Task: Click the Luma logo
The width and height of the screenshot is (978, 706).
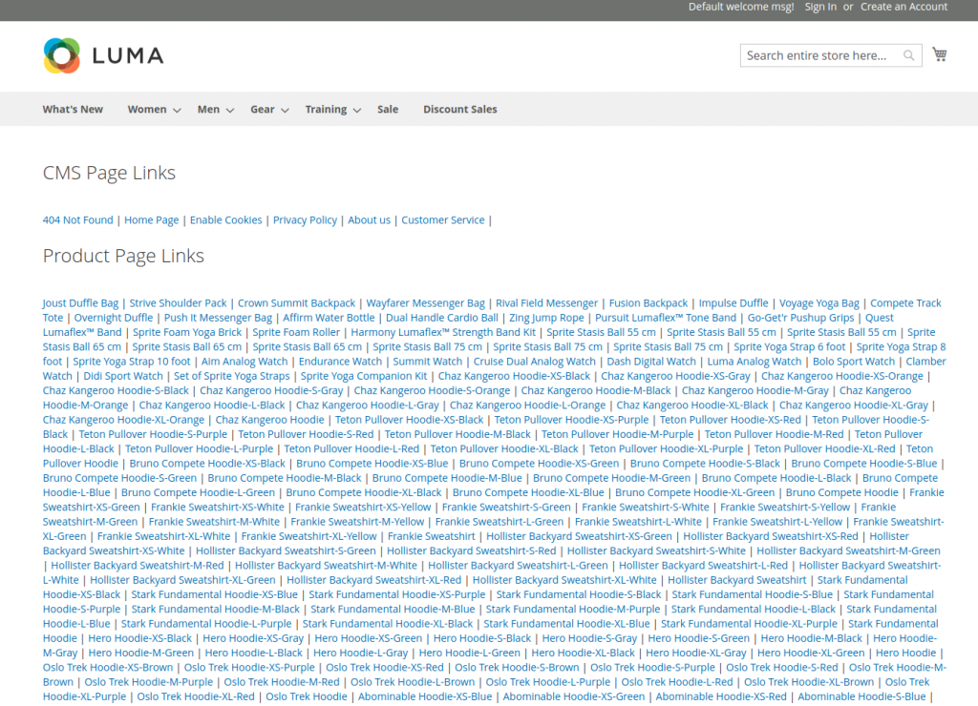Action: pyautogui.click(x=102, y=55)
